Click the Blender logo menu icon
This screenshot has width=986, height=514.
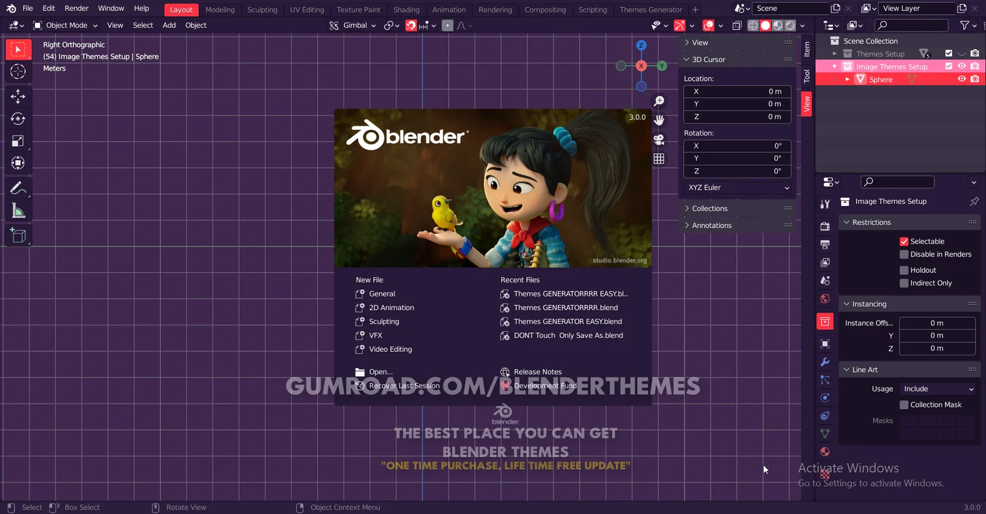pyautogui.click(x=11, y=9)
